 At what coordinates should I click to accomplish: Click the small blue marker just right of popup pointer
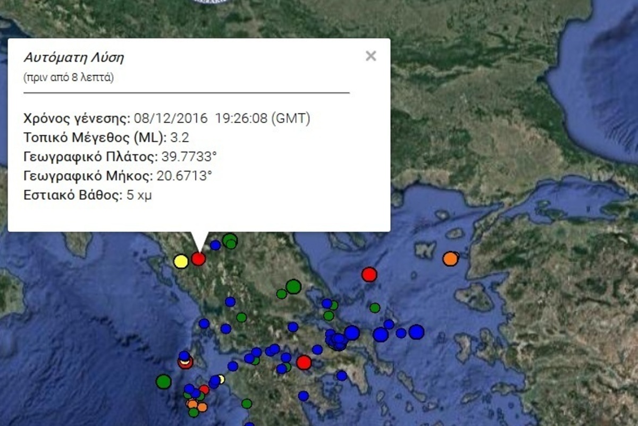point(215,245)
